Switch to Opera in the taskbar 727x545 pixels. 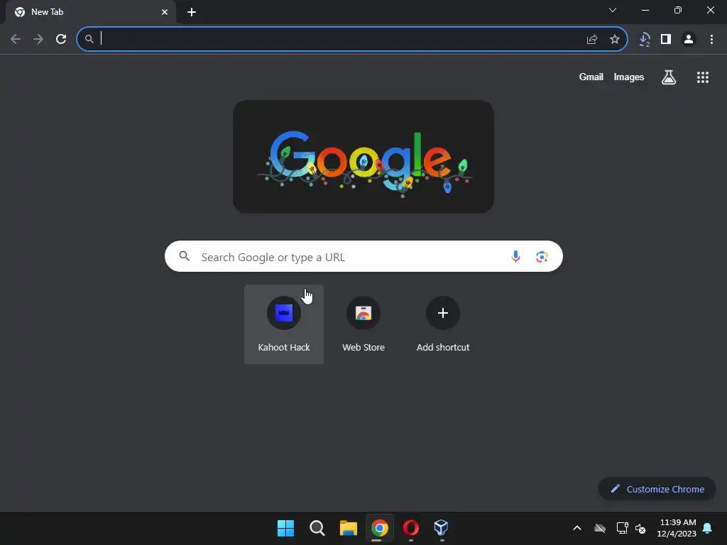point(411,528)
